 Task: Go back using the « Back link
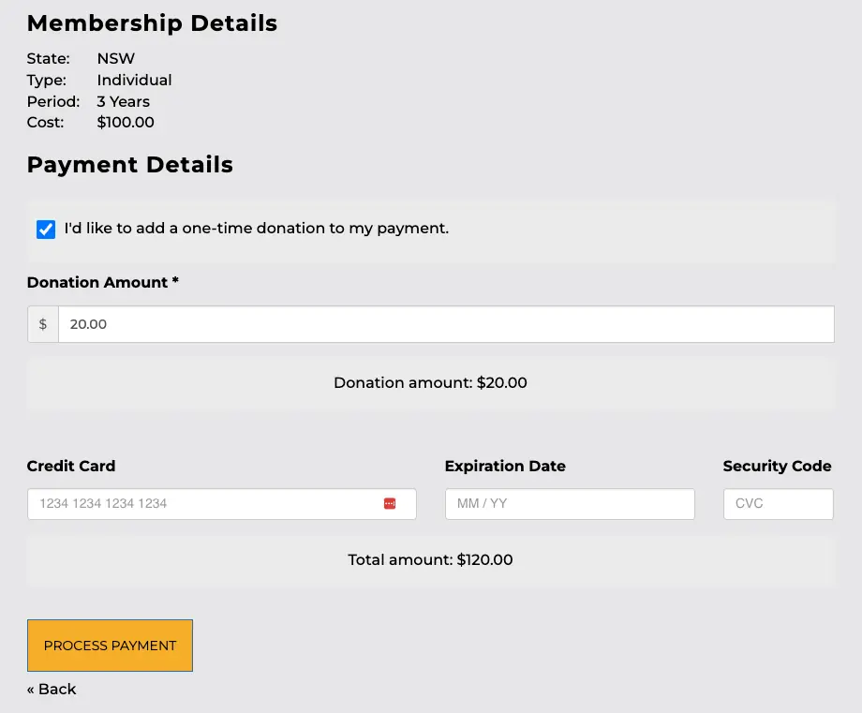click(x=52, y=689)
